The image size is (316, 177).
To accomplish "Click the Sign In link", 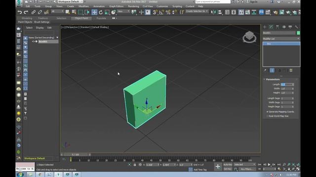I will coord(253,2).
